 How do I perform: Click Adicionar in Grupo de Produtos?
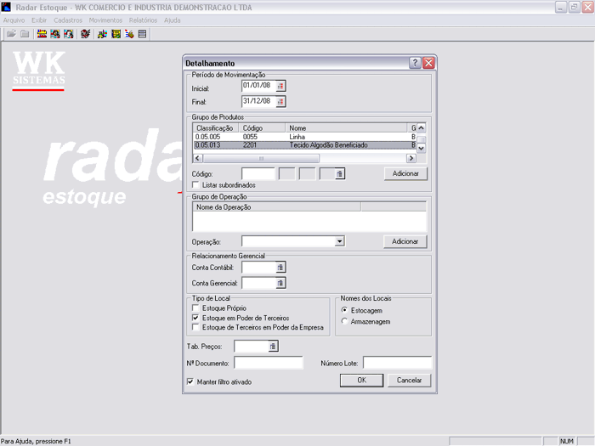[405, 173]
